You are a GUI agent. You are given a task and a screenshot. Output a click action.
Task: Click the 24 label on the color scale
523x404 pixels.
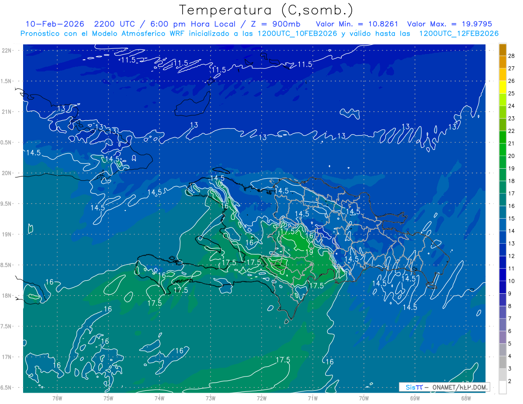(x=511, y=106)
